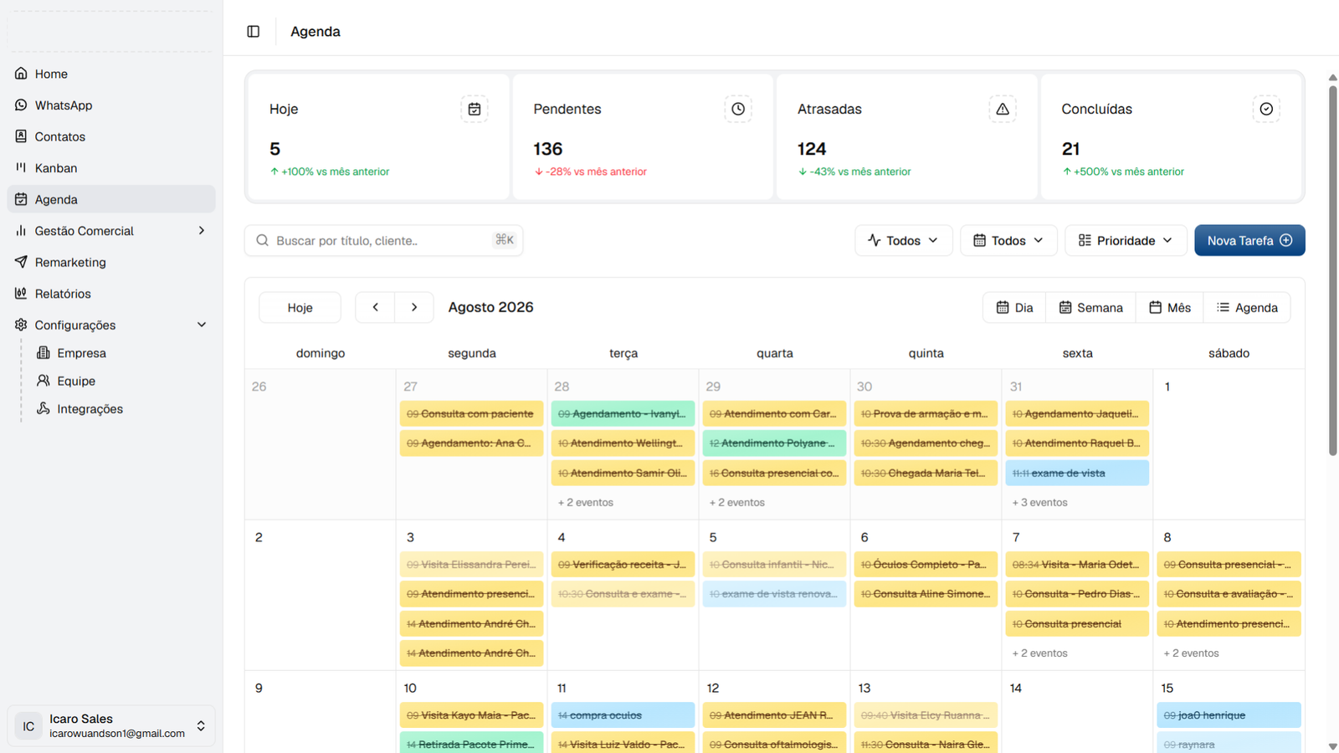Click the warning icon on Atrasadas card
1339x753 pixels.
click(x=1003, y=109)
